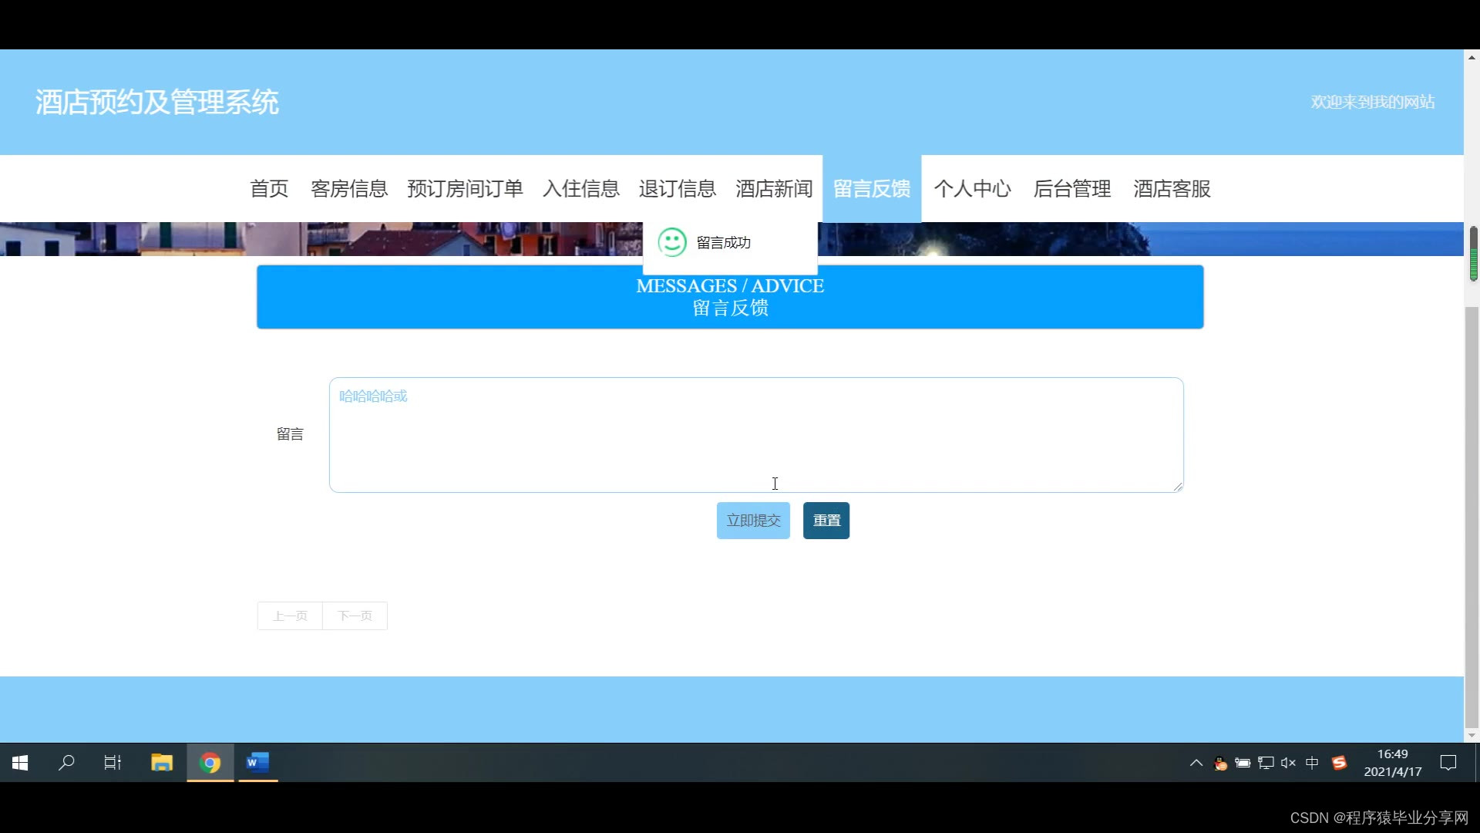Open Task View from taskbar
The image size is (1480, 833).
[113, 763]
